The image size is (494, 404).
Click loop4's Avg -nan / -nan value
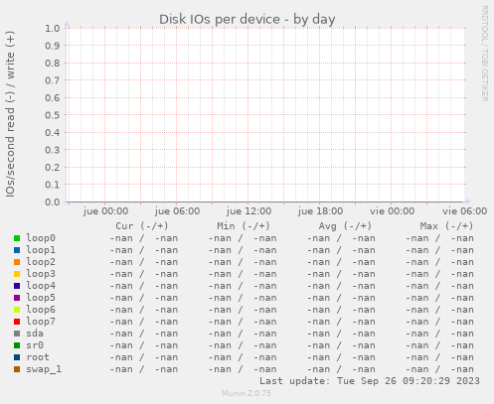click(341, 286)
